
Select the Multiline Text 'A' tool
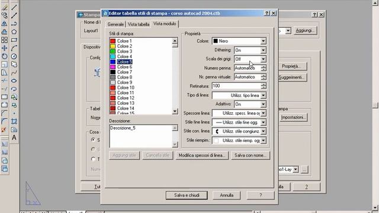click(x=14, y=138)
